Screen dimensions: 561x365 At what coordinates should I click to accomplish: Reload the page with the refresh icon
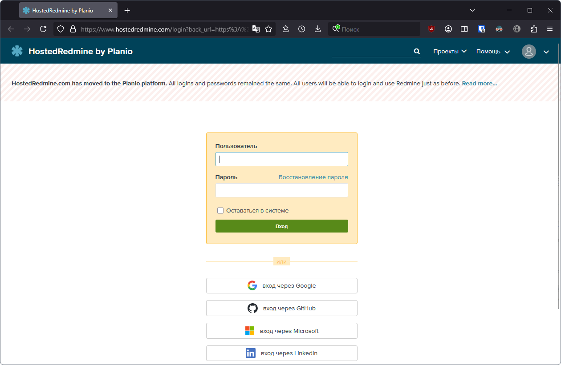click(43, 29)
